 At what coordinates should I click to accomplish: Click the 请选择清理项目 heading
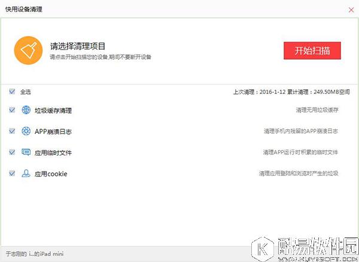tap(78, 46)
